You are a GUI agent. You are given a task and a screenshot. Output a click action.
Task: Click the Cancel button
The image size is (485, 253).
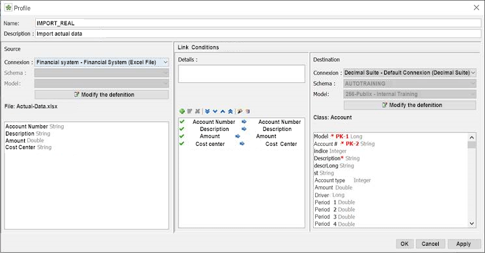(430, 244)
